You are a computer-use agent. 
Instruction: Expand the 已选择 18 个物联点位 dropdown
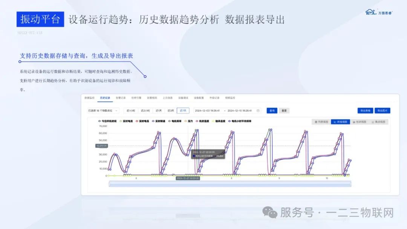103,110
